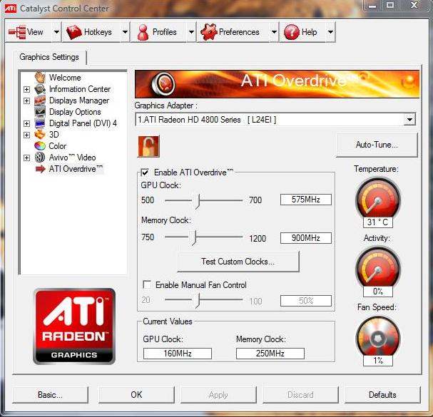Select Displays Manager tree label
433x417 pixels.
pos(79,101)
